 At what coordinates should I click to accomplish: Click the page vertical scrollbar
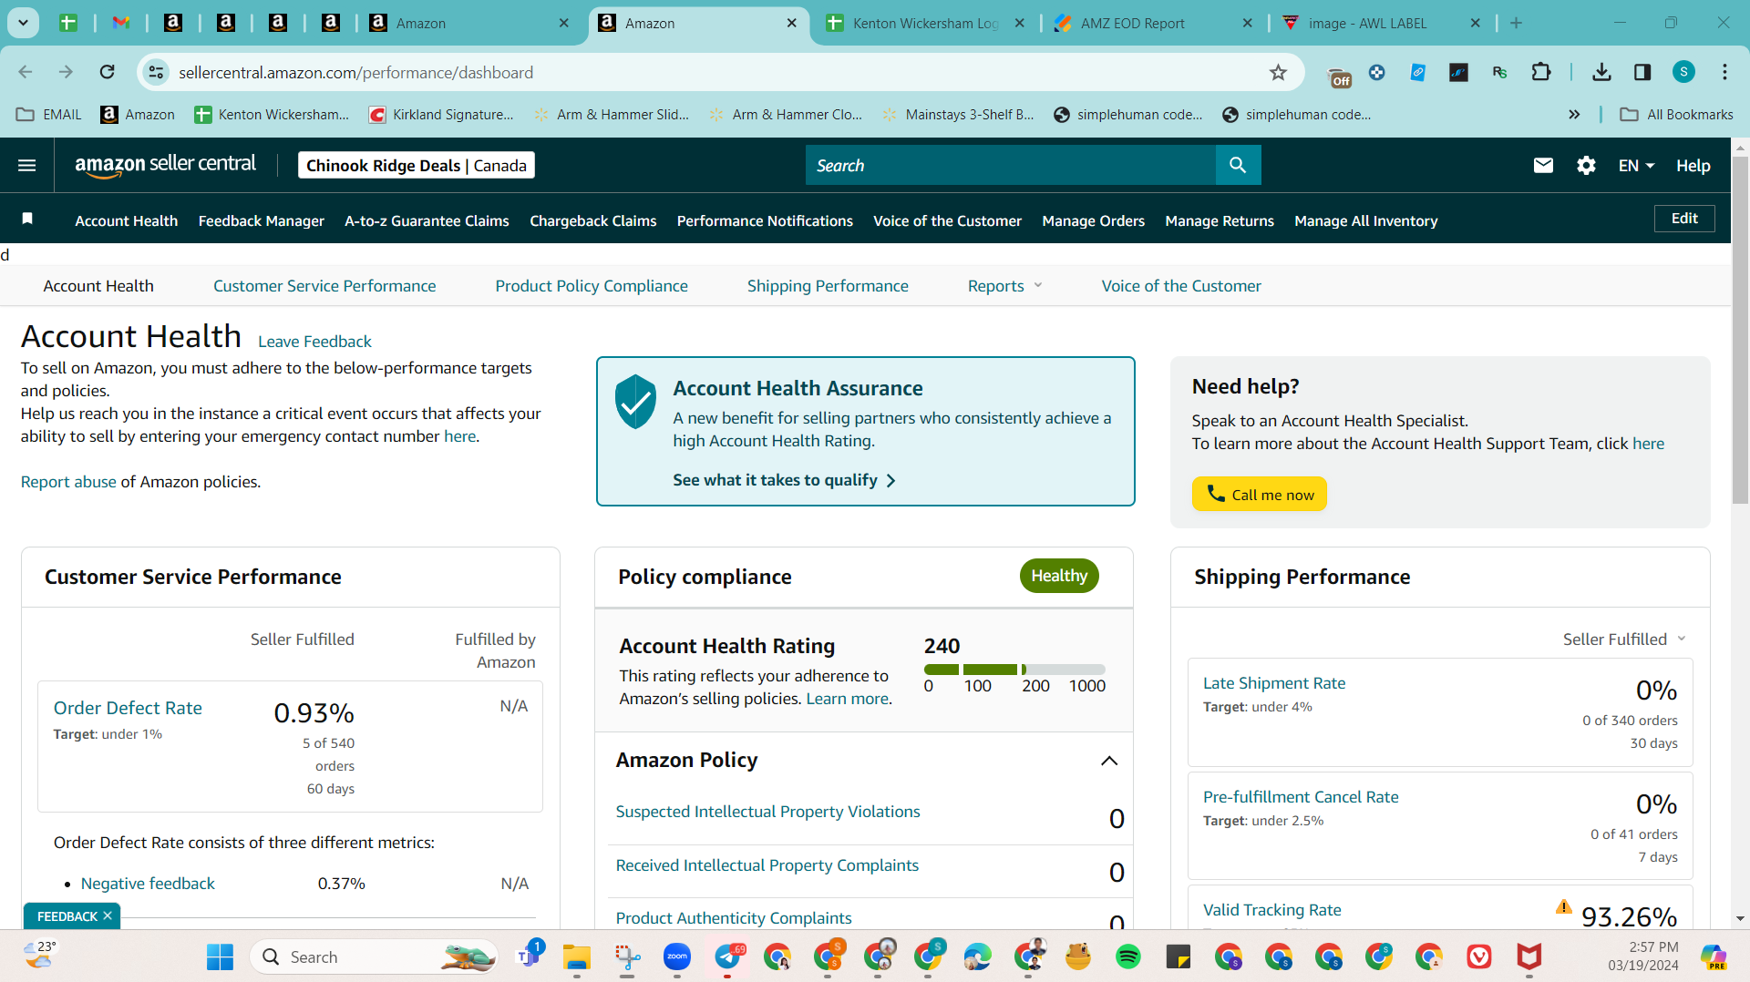tap(1740, 329)
